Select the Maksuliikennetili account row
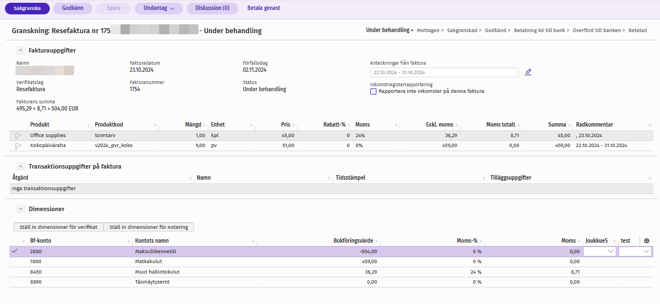Screen dimensions: 660x304 pyautogui.click(x=331, y=251)
